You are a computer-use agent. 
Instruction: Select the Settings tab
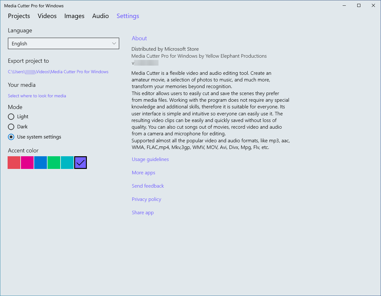(128, 16)
